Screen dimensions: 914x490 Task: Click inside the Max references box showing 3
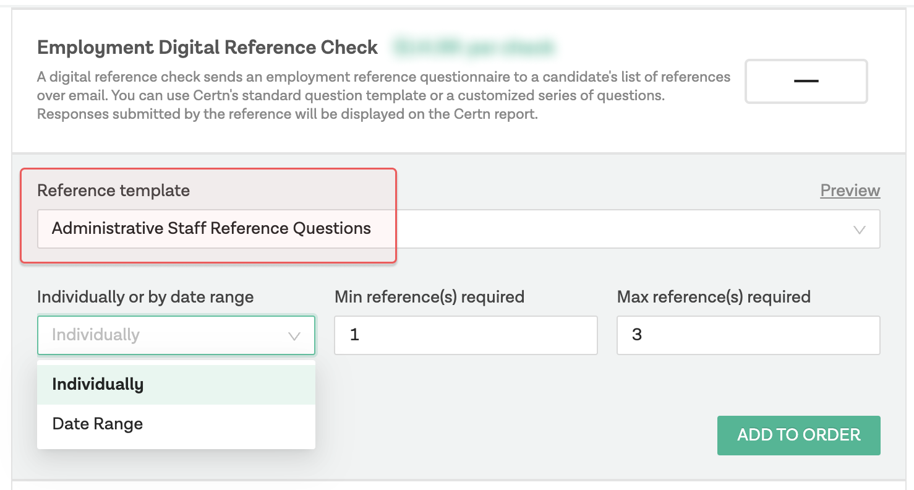coord(748,335)
